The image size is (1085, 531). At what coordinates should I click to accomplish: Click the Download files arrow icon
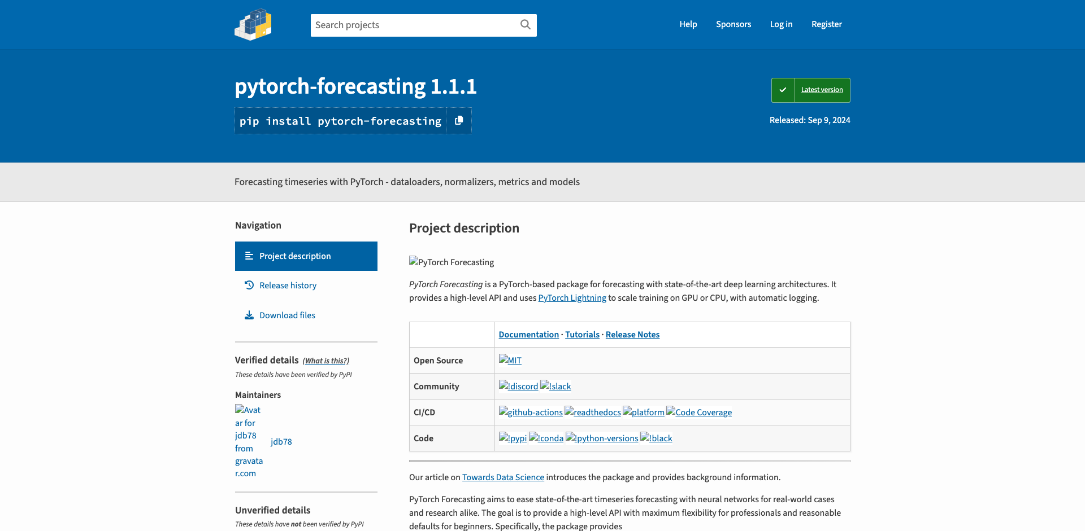pyautogui.click(x=249, y=315)
